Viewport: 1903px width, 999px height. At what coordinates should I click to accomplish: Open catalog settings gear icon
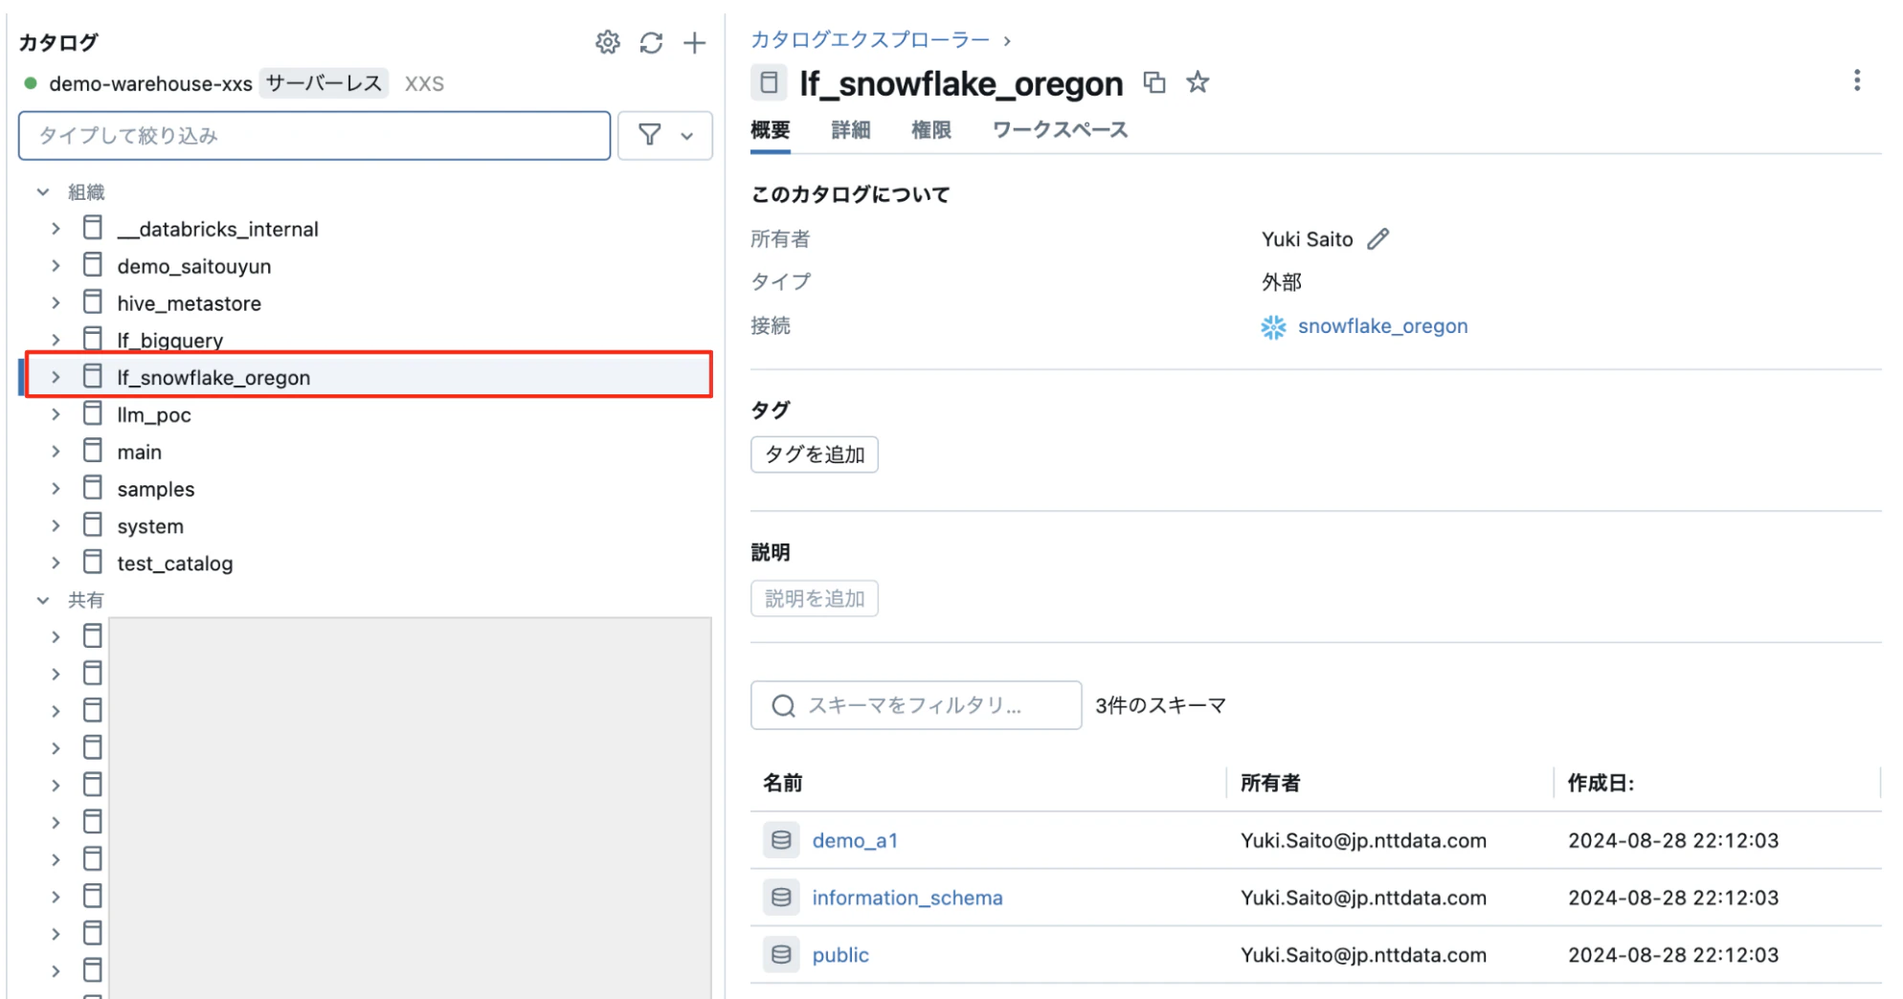(607, 42)
